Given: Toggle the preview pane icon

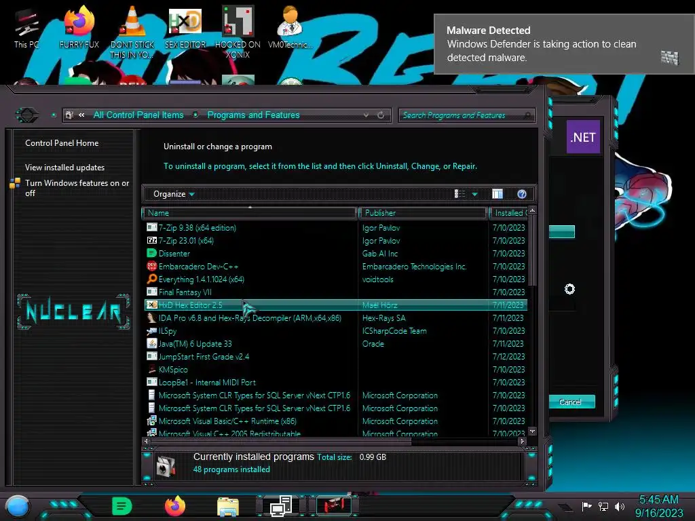Looking at the screenshot, I should pyautogui.click(x=497, y=194).
